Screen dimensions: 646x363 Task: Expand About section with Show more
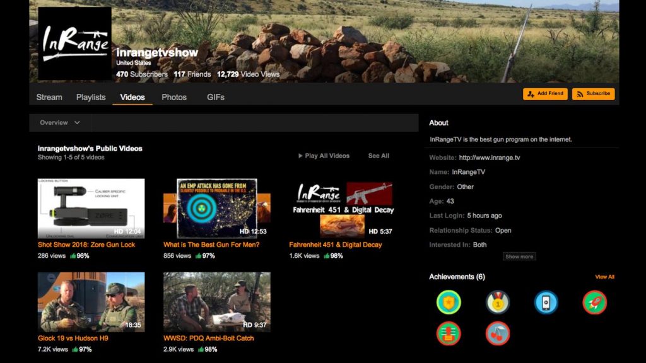519,256
